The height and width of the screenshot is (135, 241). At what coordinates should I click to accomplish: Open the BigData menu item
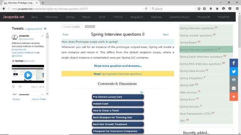pyautogui.click(x=156, y=17)
